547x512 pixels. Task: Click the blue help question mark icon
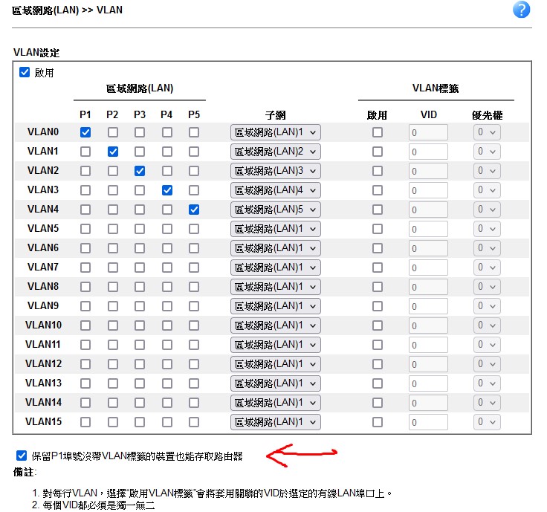click(522, 10)
